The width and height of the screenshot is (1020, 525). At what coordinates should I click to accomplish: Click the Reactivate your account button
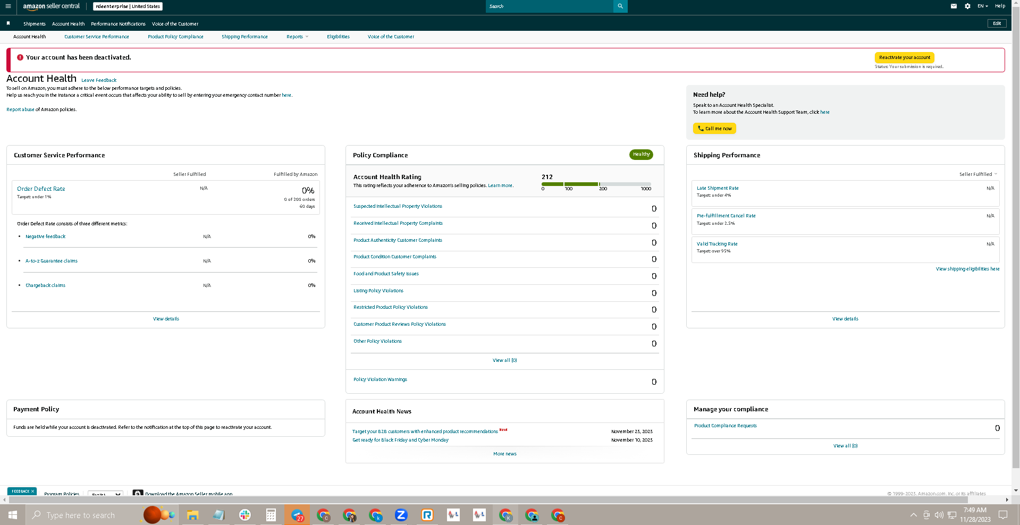[x=904, y=57]
